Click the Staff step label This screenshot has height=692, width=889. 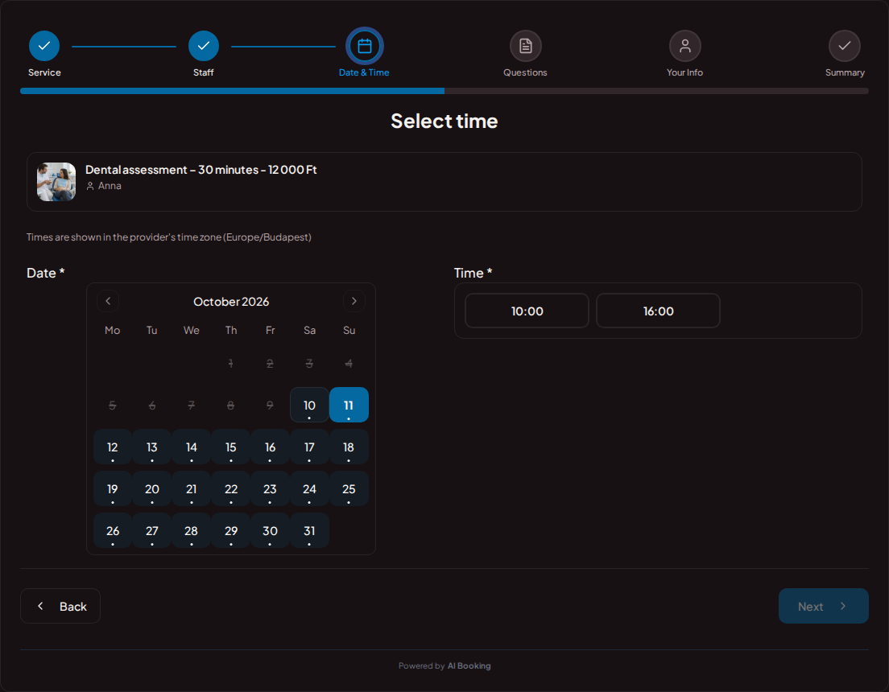pyautogui.click(x=204, y=72)
